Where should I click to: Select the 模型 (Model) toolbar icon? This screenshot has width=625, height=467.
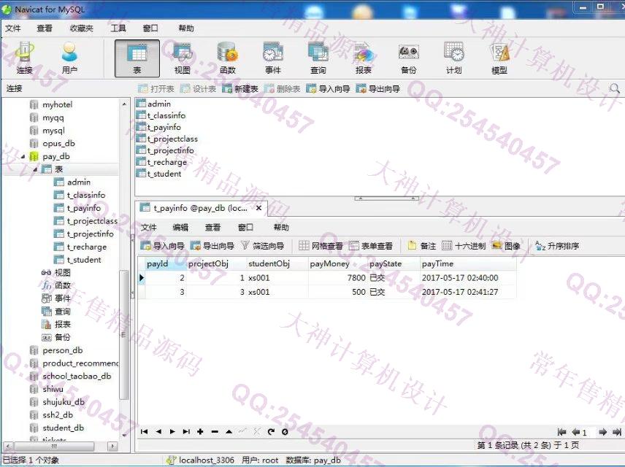point(499,58)
